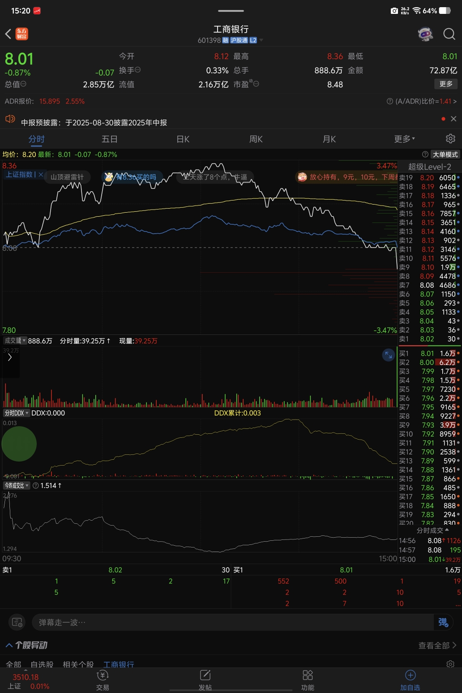Select 卖1 8.02 order book row
Screen dimensions: 462x693
430,339
